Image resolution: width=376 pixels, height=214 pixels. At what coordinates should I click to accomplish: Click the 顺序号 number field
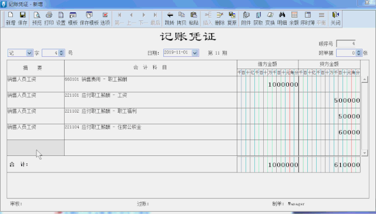point(346,43)
